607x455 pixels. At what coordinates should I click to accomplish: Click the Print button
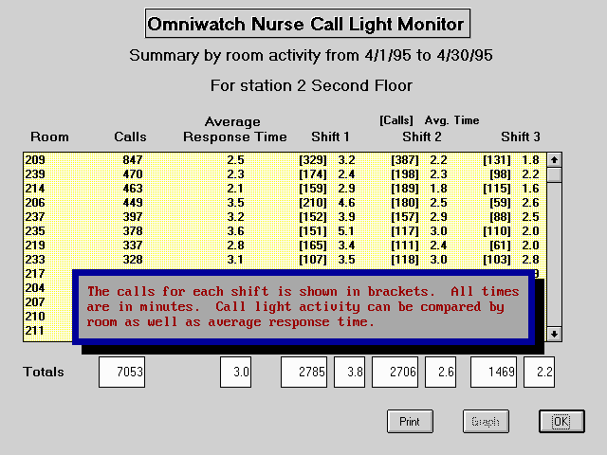click(409, 421)
